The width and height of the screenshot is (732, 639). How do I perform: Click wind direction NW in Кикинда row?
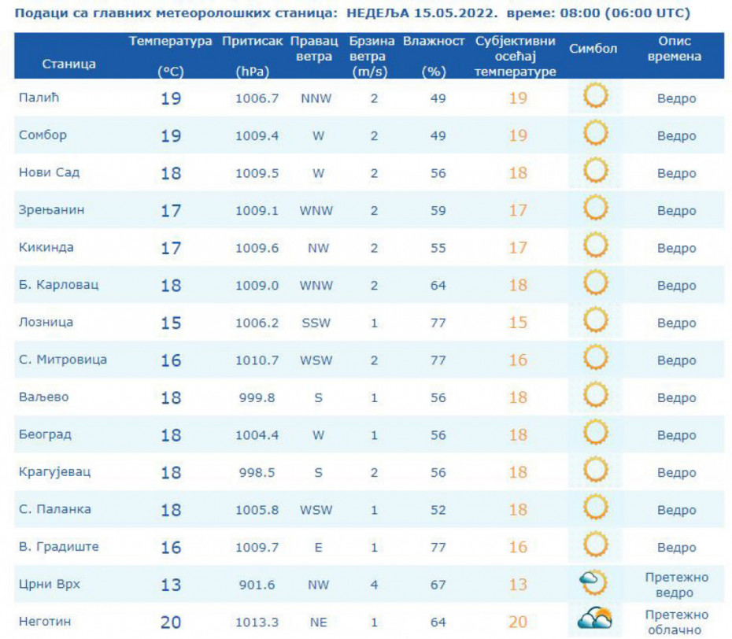click(x=319, y=249)
